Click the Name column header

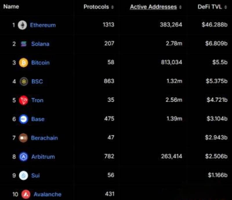point(11,7)
